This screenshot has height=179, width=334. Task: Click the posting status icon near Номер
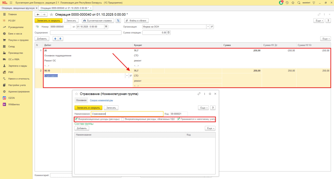(x=37, y=27)
